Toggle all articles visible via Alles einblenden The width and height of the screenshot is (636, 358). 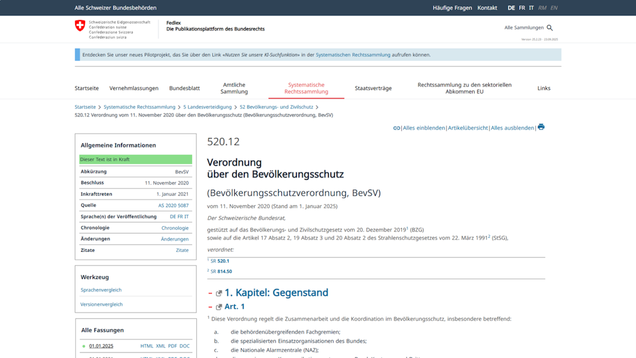[x=424, y=127]
